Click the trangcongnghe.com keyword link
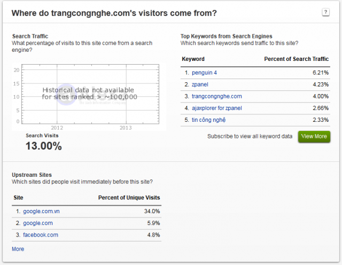 coord(216,96)
